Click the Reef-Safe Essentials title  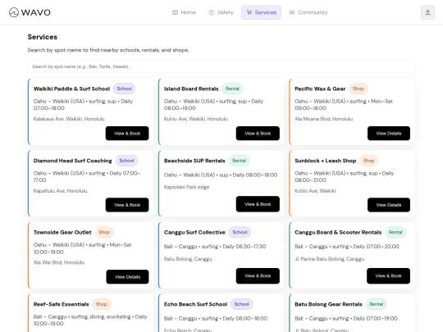(x=61, y=304)
